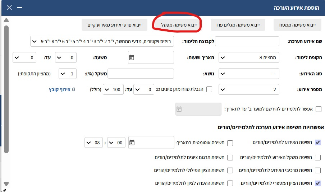Enable הגבלת טווח מתן ציונים checkbox

209,89
